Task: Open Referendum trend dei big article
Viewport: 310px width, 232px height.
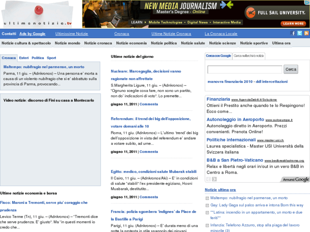Action: 151,123
